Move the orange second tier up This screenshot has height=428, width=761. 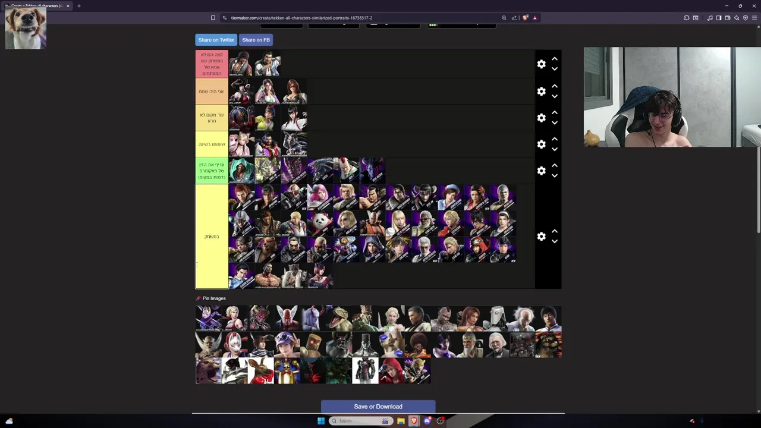tap(554, 86)
